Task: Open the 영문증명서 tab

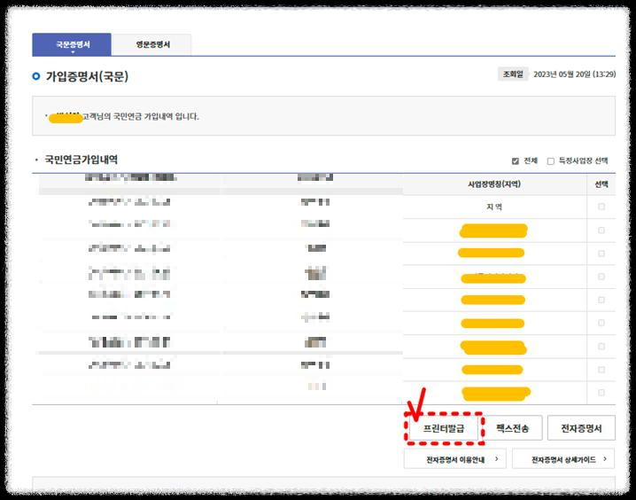Action: tap(152, 44)
